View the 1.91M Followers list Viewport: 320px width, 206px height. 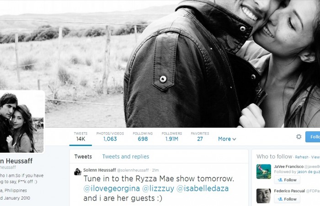coord(172,136)
